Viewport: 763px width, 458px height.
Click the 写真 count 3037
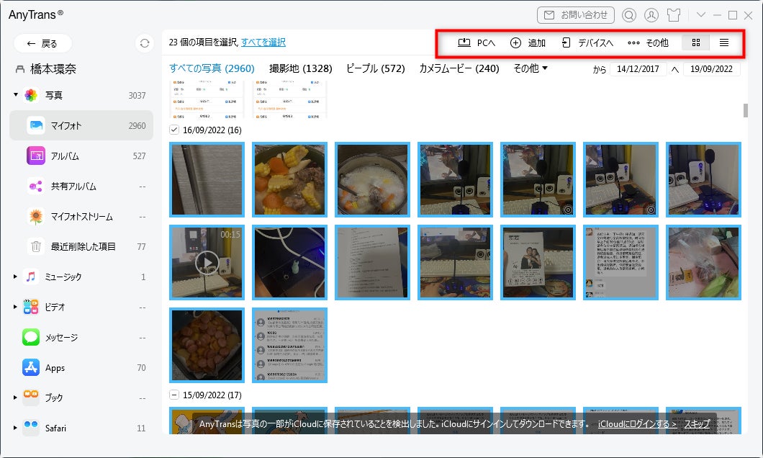click(137, 95)
